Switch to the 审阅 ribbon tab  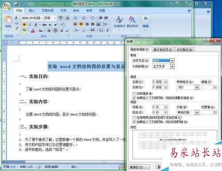[89, 11]
